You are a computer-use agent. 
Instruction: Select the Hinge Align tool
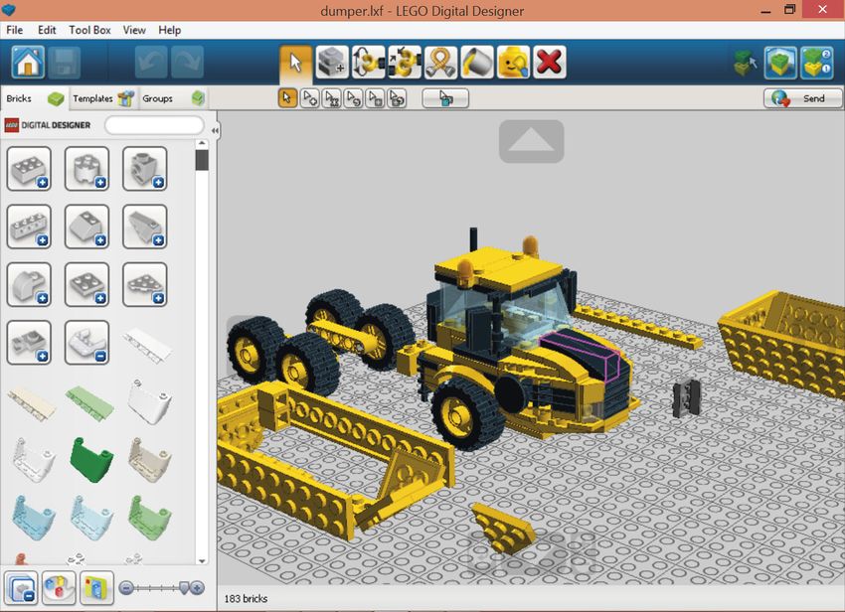click(x=405, y=62)
